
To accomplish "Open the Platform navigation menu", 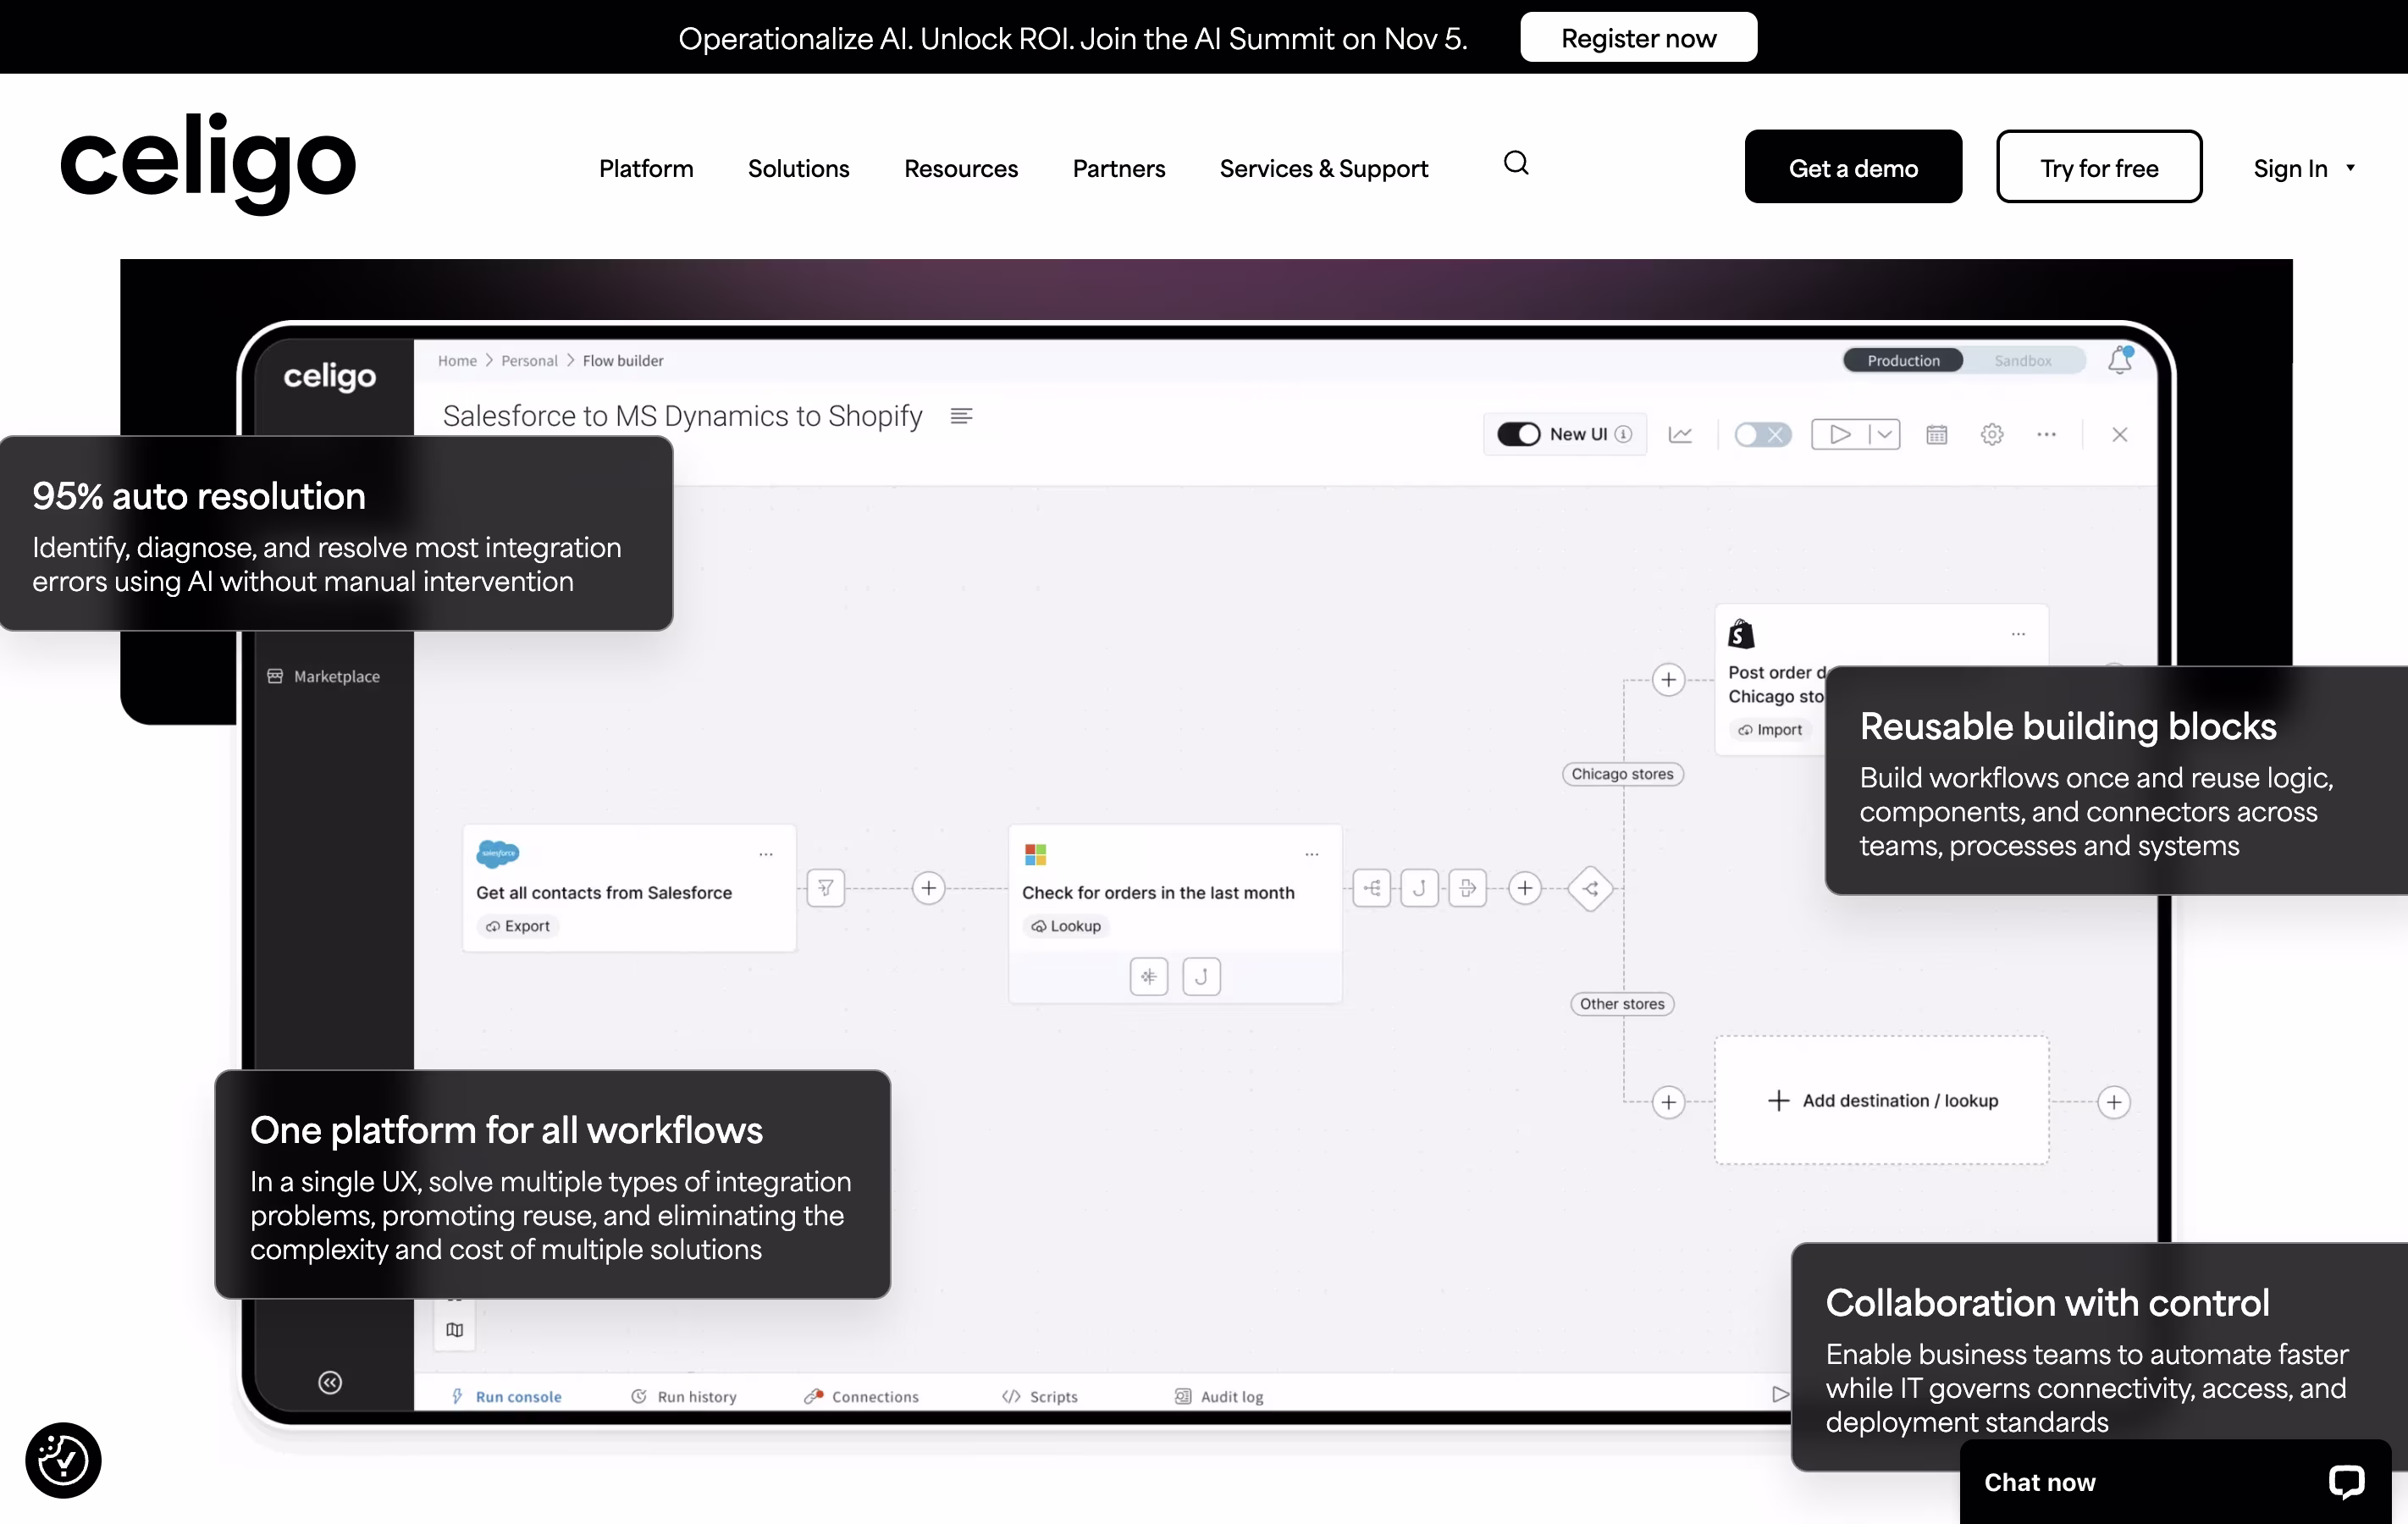I will coord(646,168).
